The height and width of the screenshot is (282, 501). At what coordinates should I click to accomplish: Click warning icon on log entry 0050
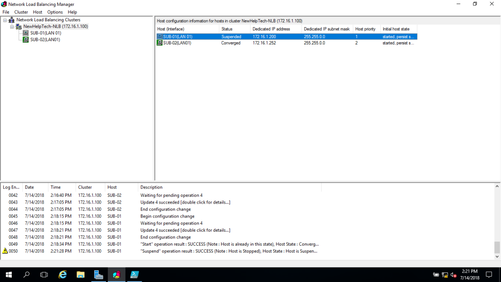click(5, 251)
